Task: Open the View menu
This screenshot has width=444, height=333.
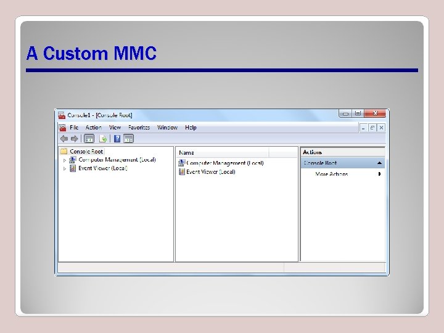Action: pos(115,128)
